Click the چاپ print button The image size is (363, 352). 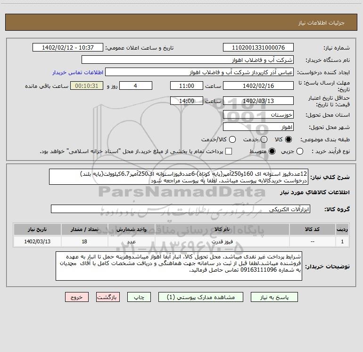coord(139,297)
